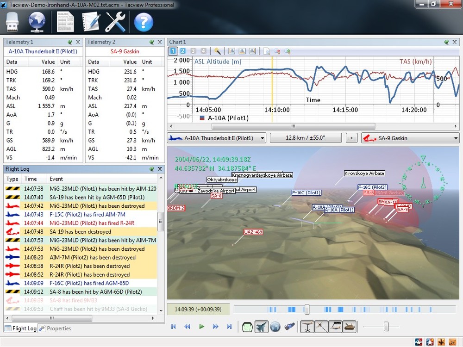Open the SA-9 Gaskin target object dropdown

(x=410, y=138)
